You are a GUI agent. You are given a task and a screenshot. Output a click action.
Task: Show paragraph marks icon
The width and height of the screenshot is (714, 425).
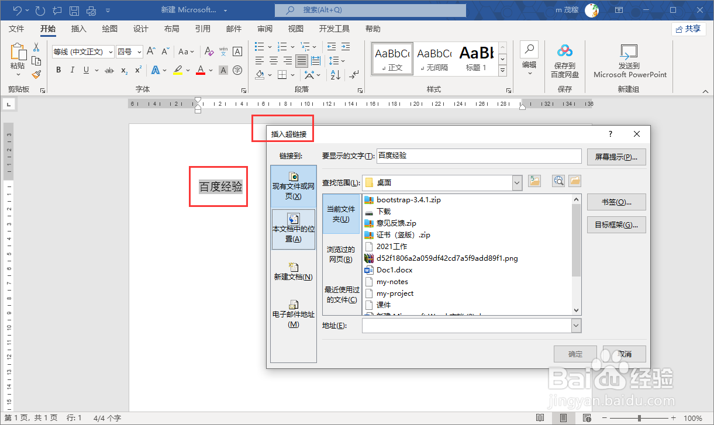click(353, 75)
